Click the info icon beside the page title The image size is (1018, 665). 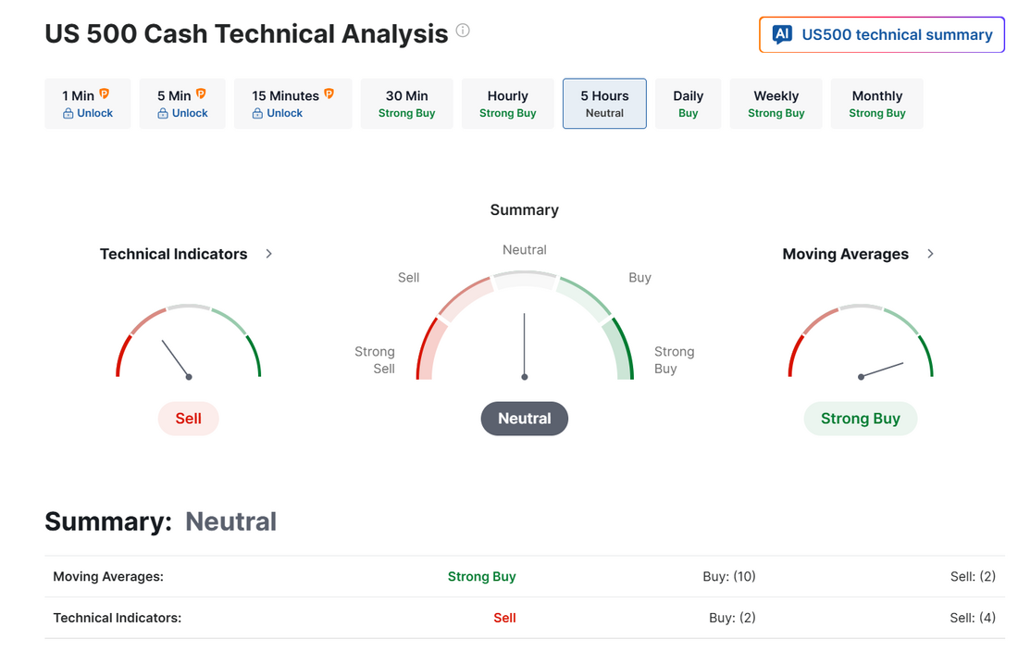tap(463, 31)
